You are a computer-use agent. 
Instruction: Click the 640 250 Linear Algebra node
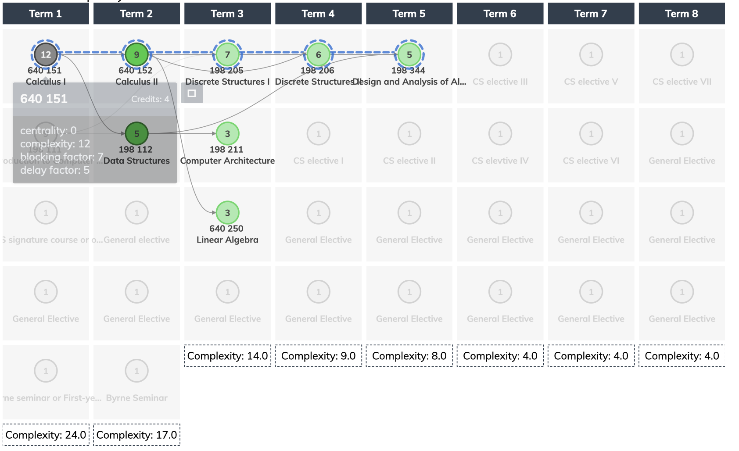(x=227, y=212)
